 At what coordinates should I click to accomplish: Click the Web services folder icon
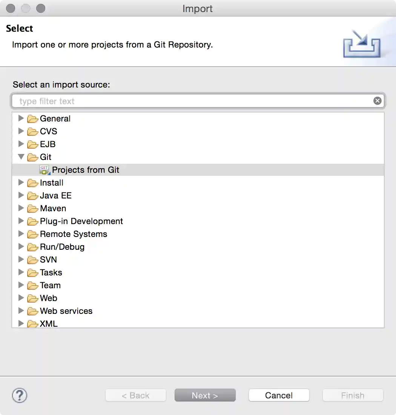click(x=33, y=311)
